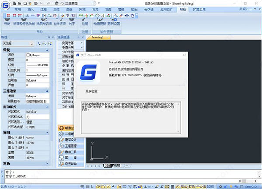Open the 工程管理 panel item
Viewport: 262px width, 189px height.
pos(67,146)
